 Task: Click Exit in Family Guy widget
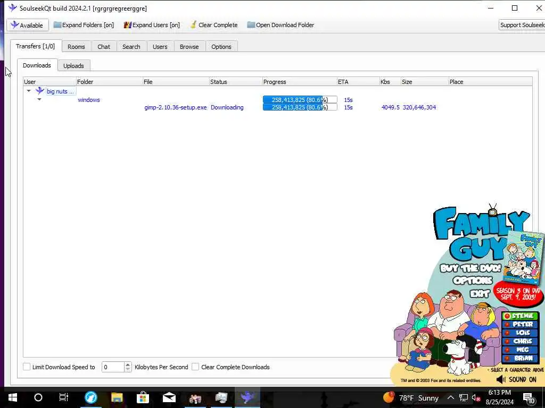click(480, 294)
